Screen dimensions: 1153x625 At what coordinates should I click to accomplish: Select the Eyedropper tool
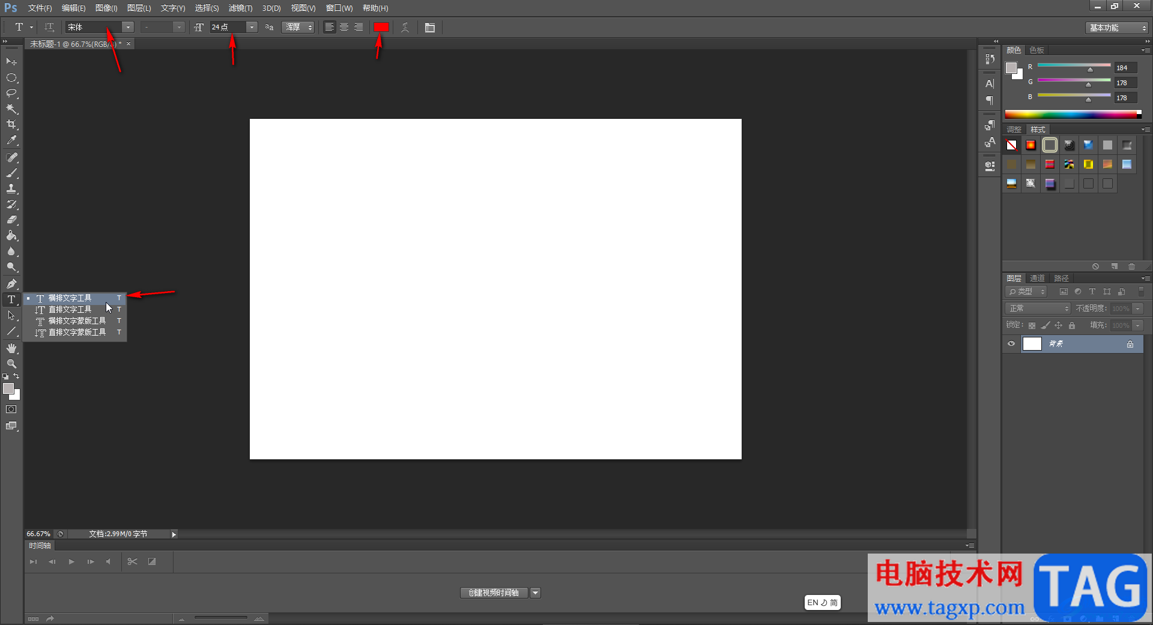point(11,140)
